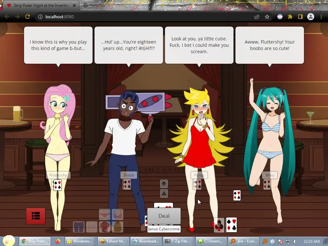Click Brock's 'Hol' up' speech bubble
The height and width of the screenshot is (246, 328).
click(x=129, y=45)
